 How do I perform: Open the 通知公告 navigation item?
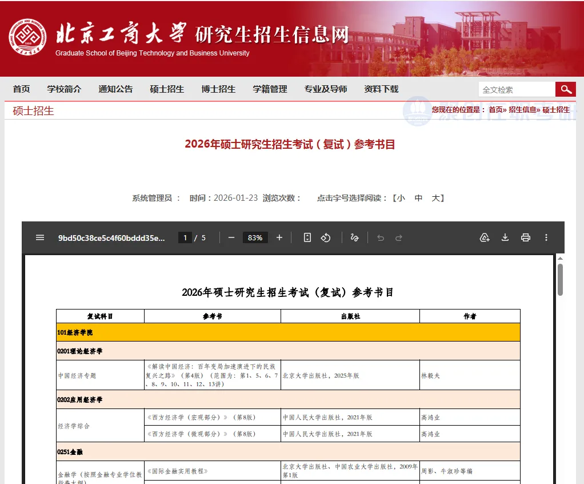click(x=115, y=89)
